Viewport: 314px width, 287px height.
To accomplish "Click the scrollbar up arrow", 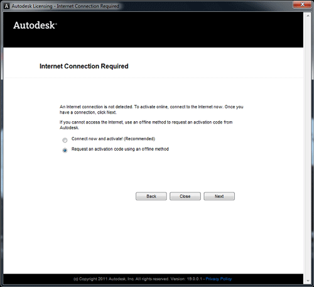I will point(308,16).
